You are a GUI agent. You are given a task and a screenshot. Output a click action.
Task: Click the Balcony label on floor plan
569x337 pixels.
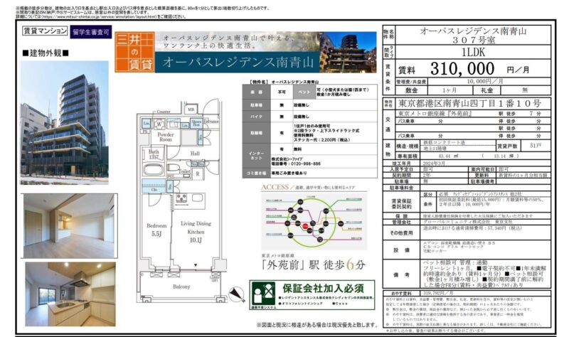tap(181, 287)
